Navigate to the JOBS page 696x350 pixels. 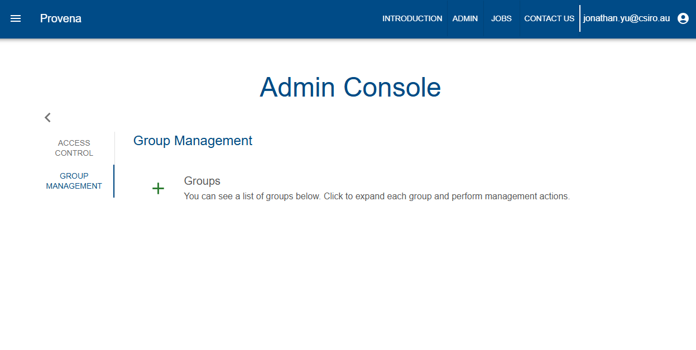coord(501,18)
